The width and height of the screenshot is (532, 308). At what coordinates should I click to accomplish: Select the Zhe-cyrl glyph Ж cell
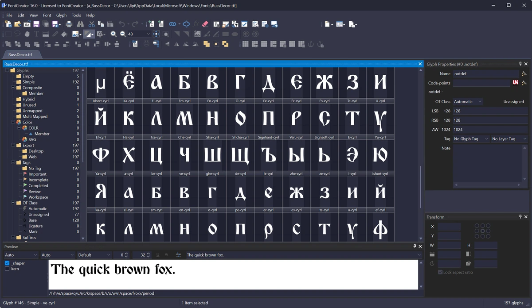(325, 83)
